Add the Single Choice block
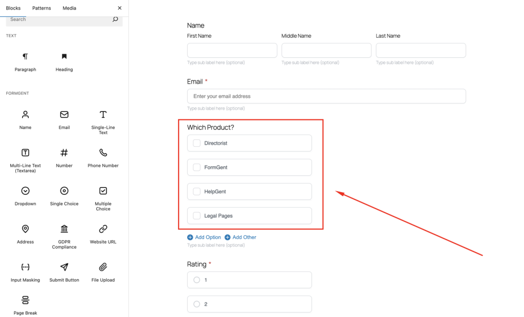Image resolution: width=524 pixels, height=317 pixels. tap(64, 196)
